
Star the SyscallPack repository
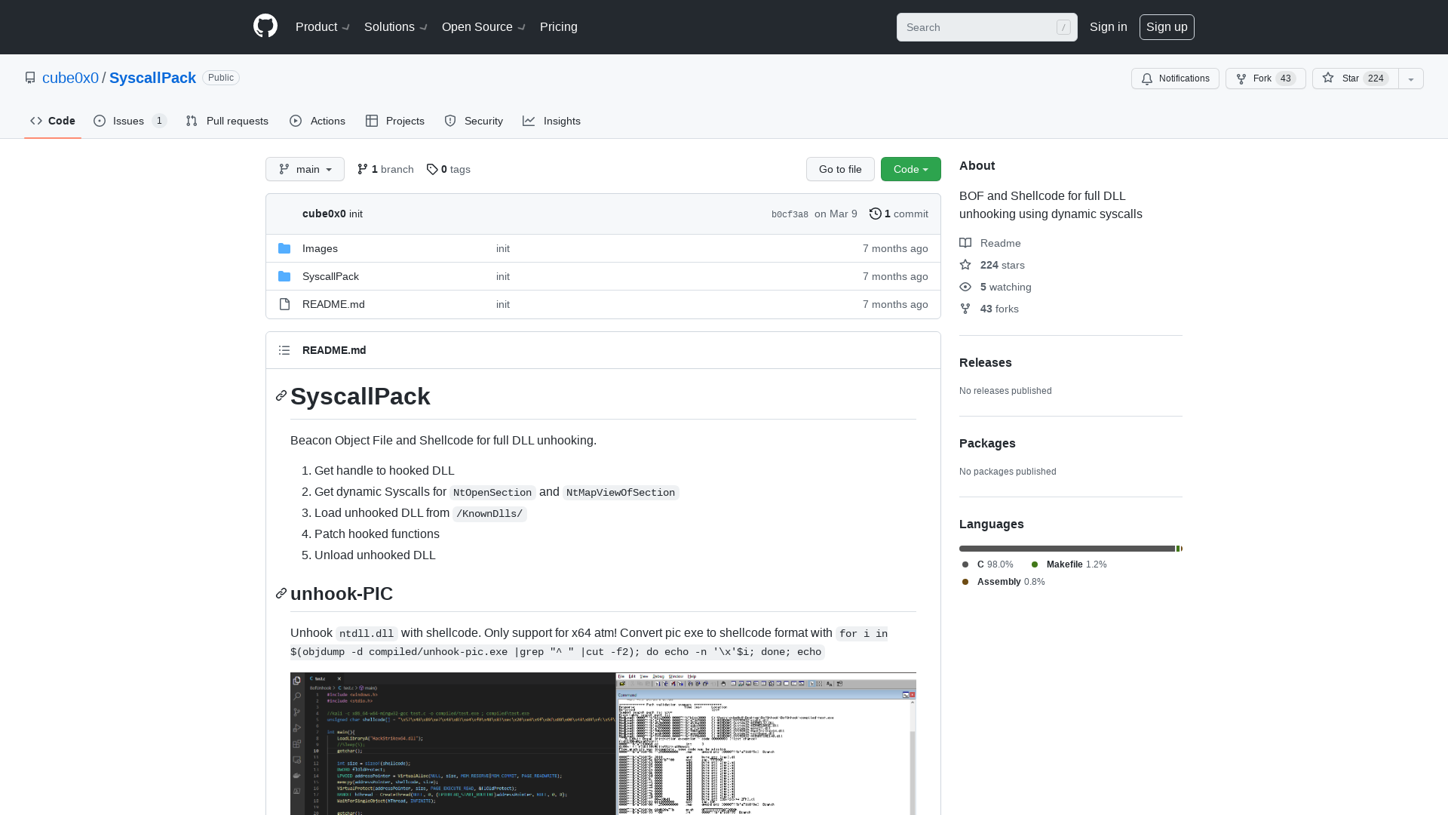(x=1355, y=78)
